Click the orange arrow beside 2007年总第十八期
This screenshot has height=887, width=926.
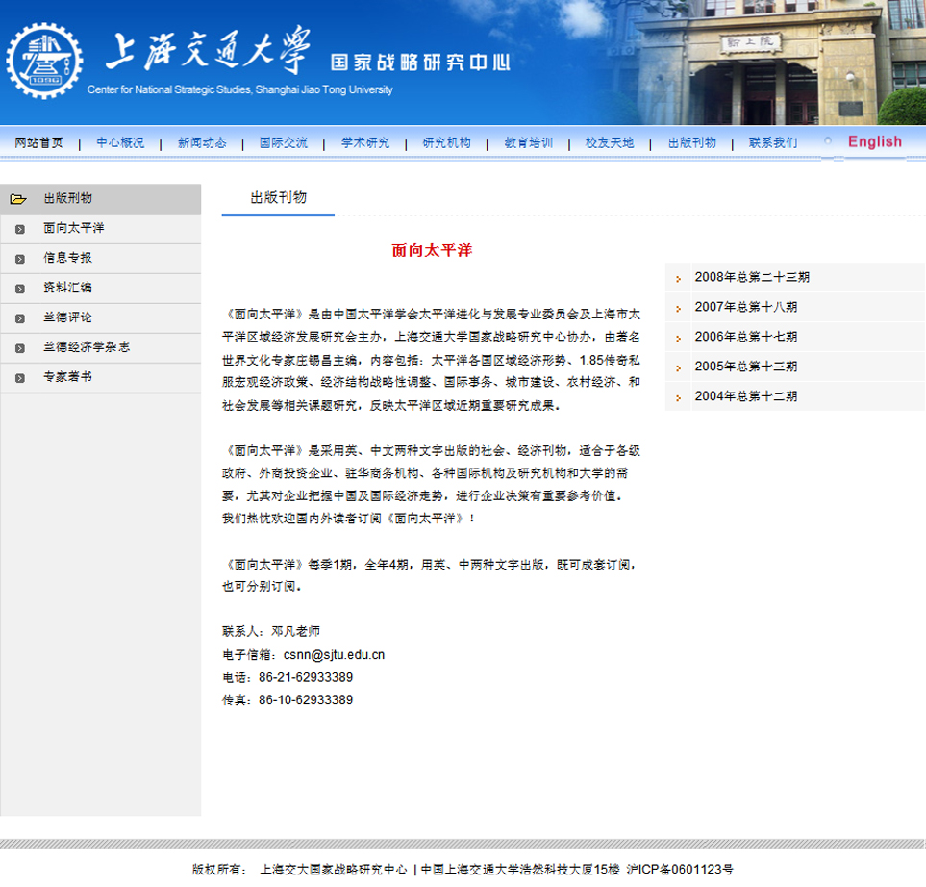click(679, 309)
